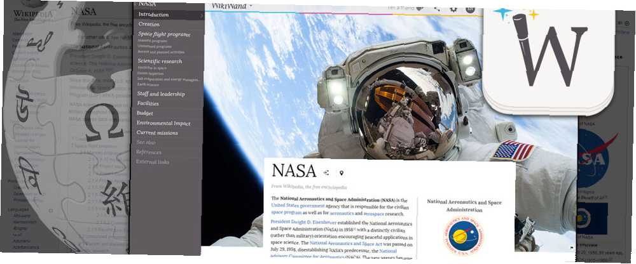This screenshot has height=264, width=636.
Task: Open References in contents sidebar
Action: point(149,152)
